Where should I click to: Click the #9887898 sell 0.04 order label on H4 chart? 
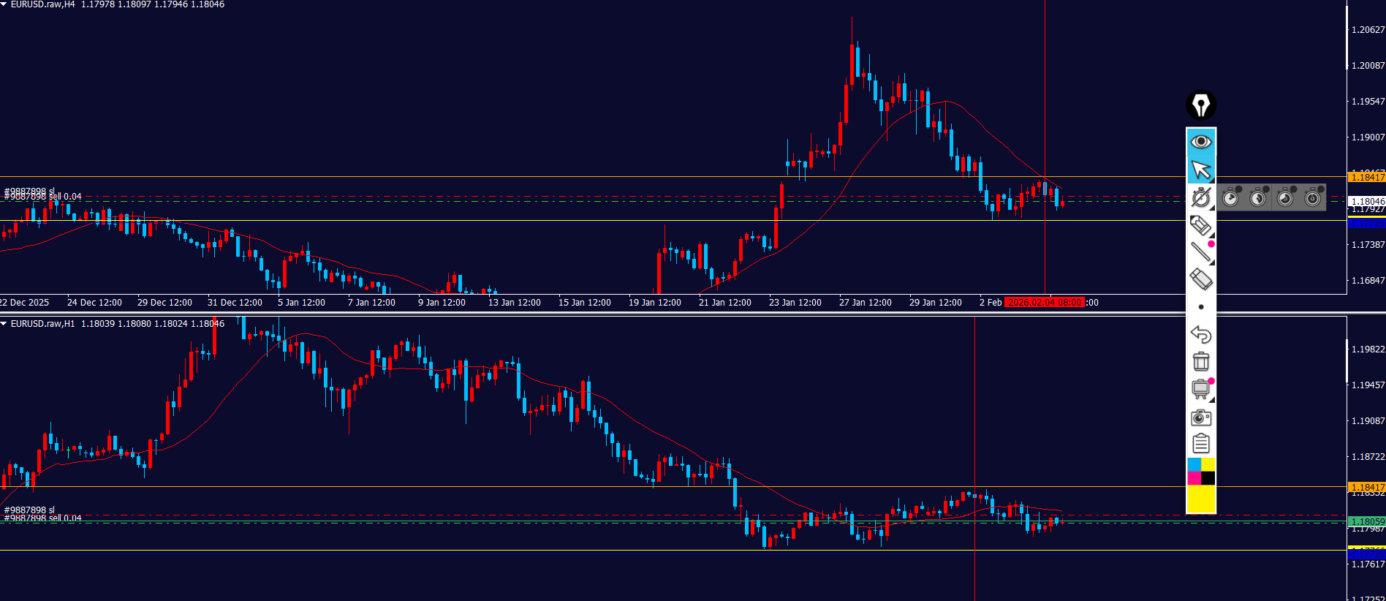pyautogui.click(x=43, y=197)
